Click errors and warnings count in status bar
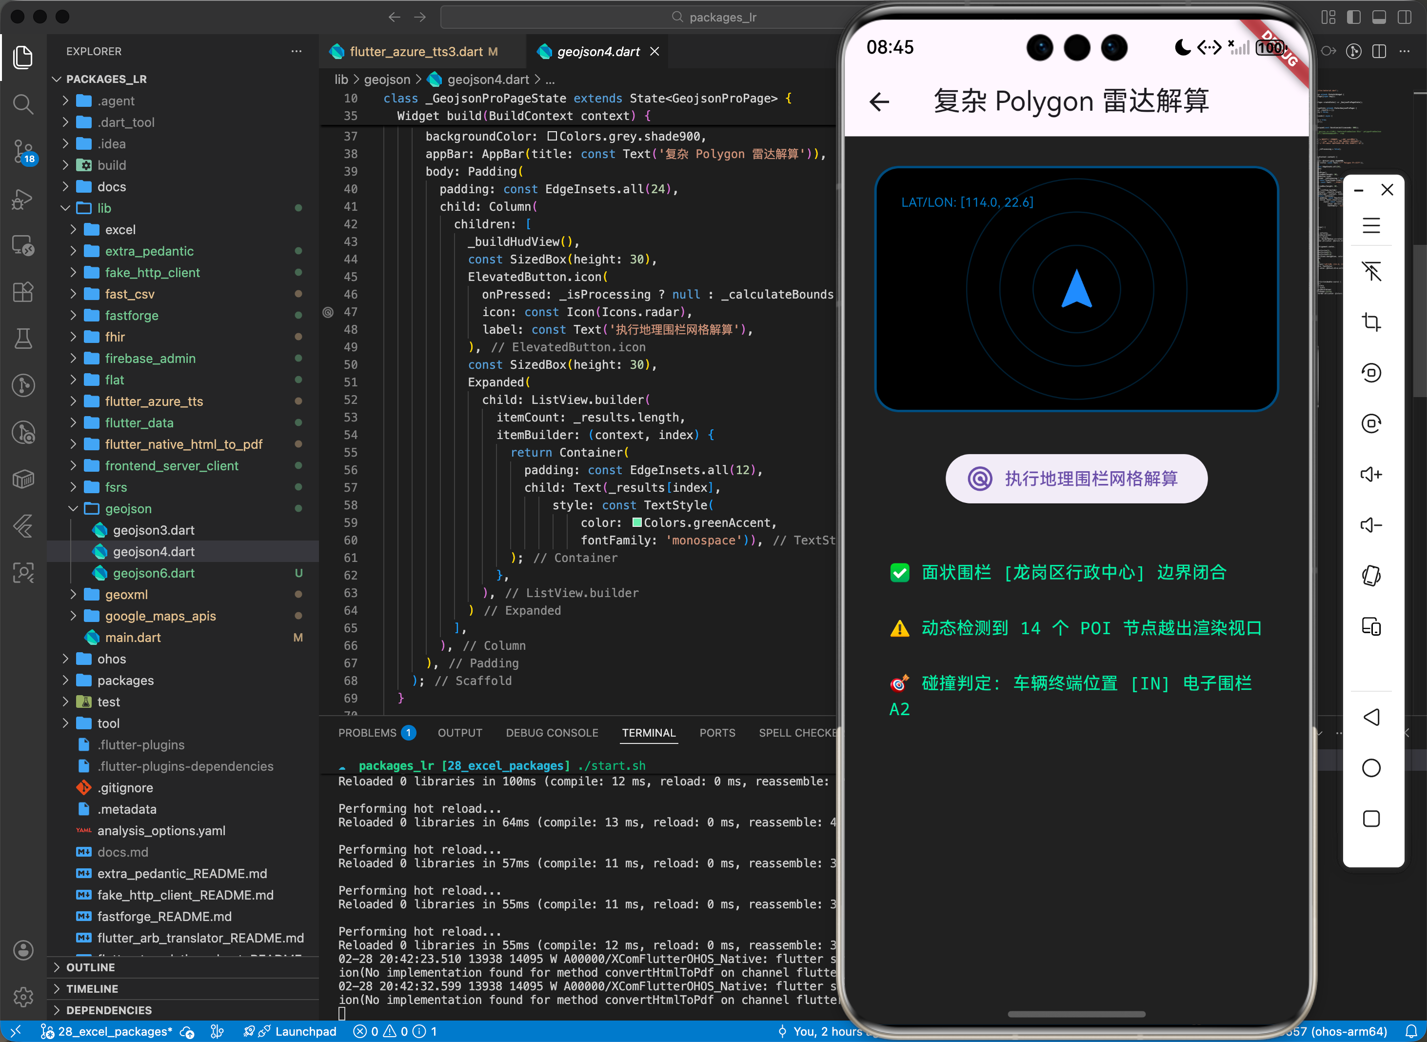This screenshot has width=1427, height=1042. point(396,1031)
